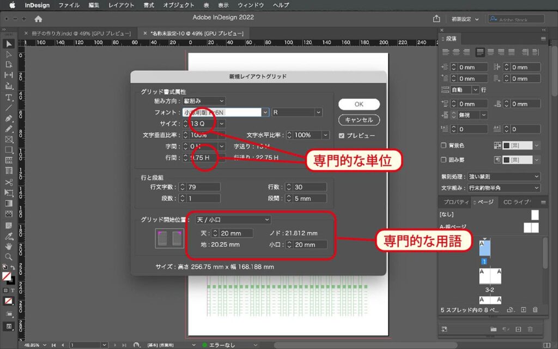This screenshot has height=349, width=558.
Task: Click the 小口 20 mm field
Action: (310, 245)
